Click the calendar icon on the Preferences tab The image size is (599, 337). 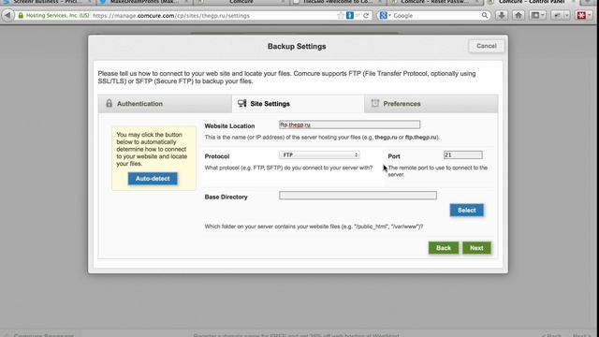(375, 103)
